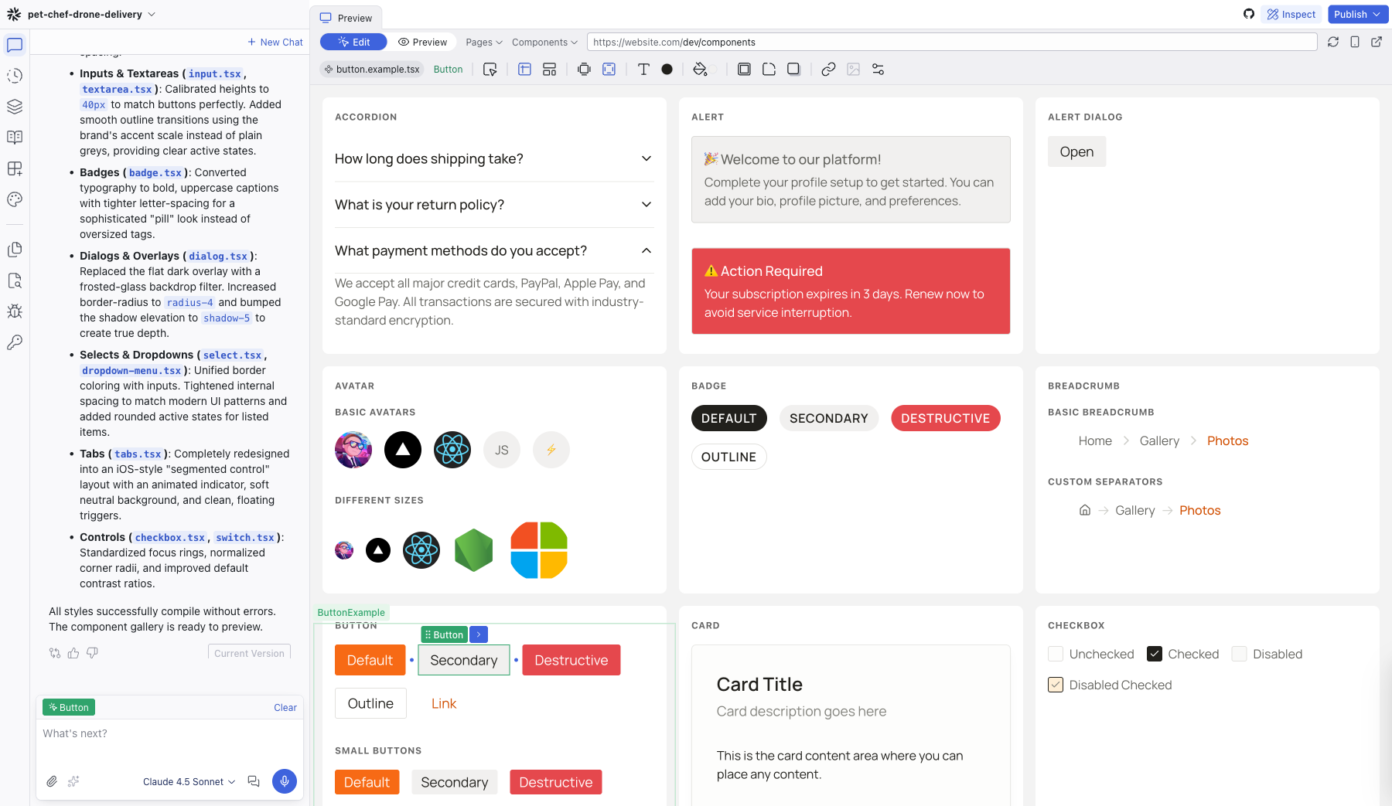1392x806 pixels.
Task: Click the bug debug icon in sidebar
Action: coord(15,311)
